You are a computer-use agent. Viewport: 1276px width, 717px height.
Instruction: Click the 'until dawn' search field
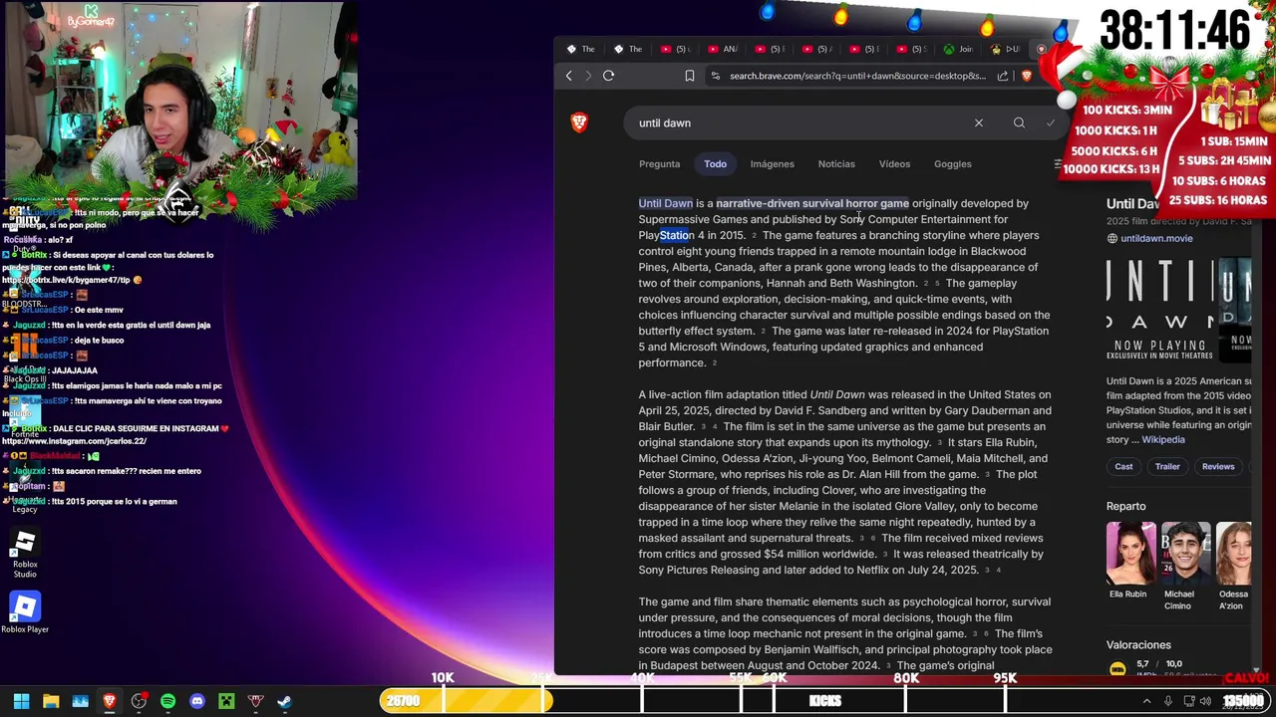(797, 122)
